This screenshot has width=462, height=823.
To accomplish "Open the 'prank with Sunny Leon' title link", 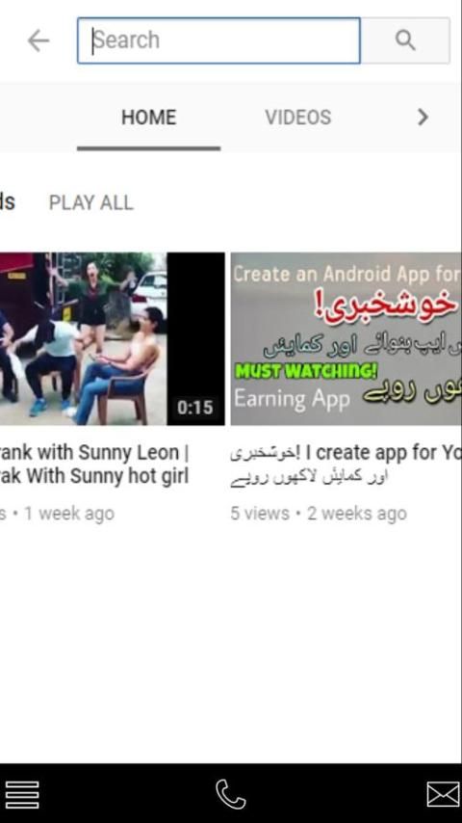I will 94,464.
